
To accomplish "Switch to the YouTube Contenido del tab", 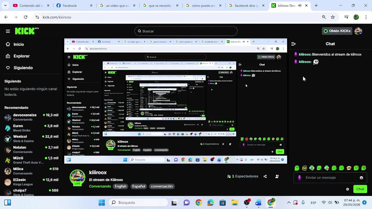I will [x=31, y=6].
